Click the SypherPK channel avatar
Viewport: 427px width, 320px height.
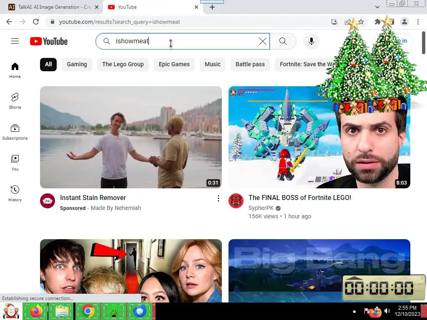(236, 201)
